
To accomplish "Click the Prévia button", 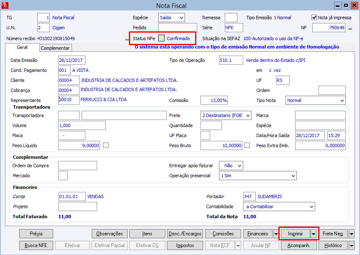I will click(36, 234).
